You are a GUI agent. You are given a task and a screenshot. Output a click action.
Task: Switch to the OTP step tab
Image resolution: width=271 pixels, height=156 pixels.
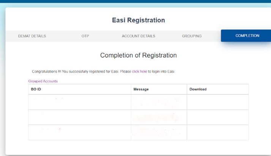pyautogui.click(x=85, y=36)
